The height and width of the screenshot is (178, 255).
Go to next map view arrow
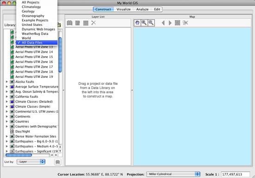170,23
